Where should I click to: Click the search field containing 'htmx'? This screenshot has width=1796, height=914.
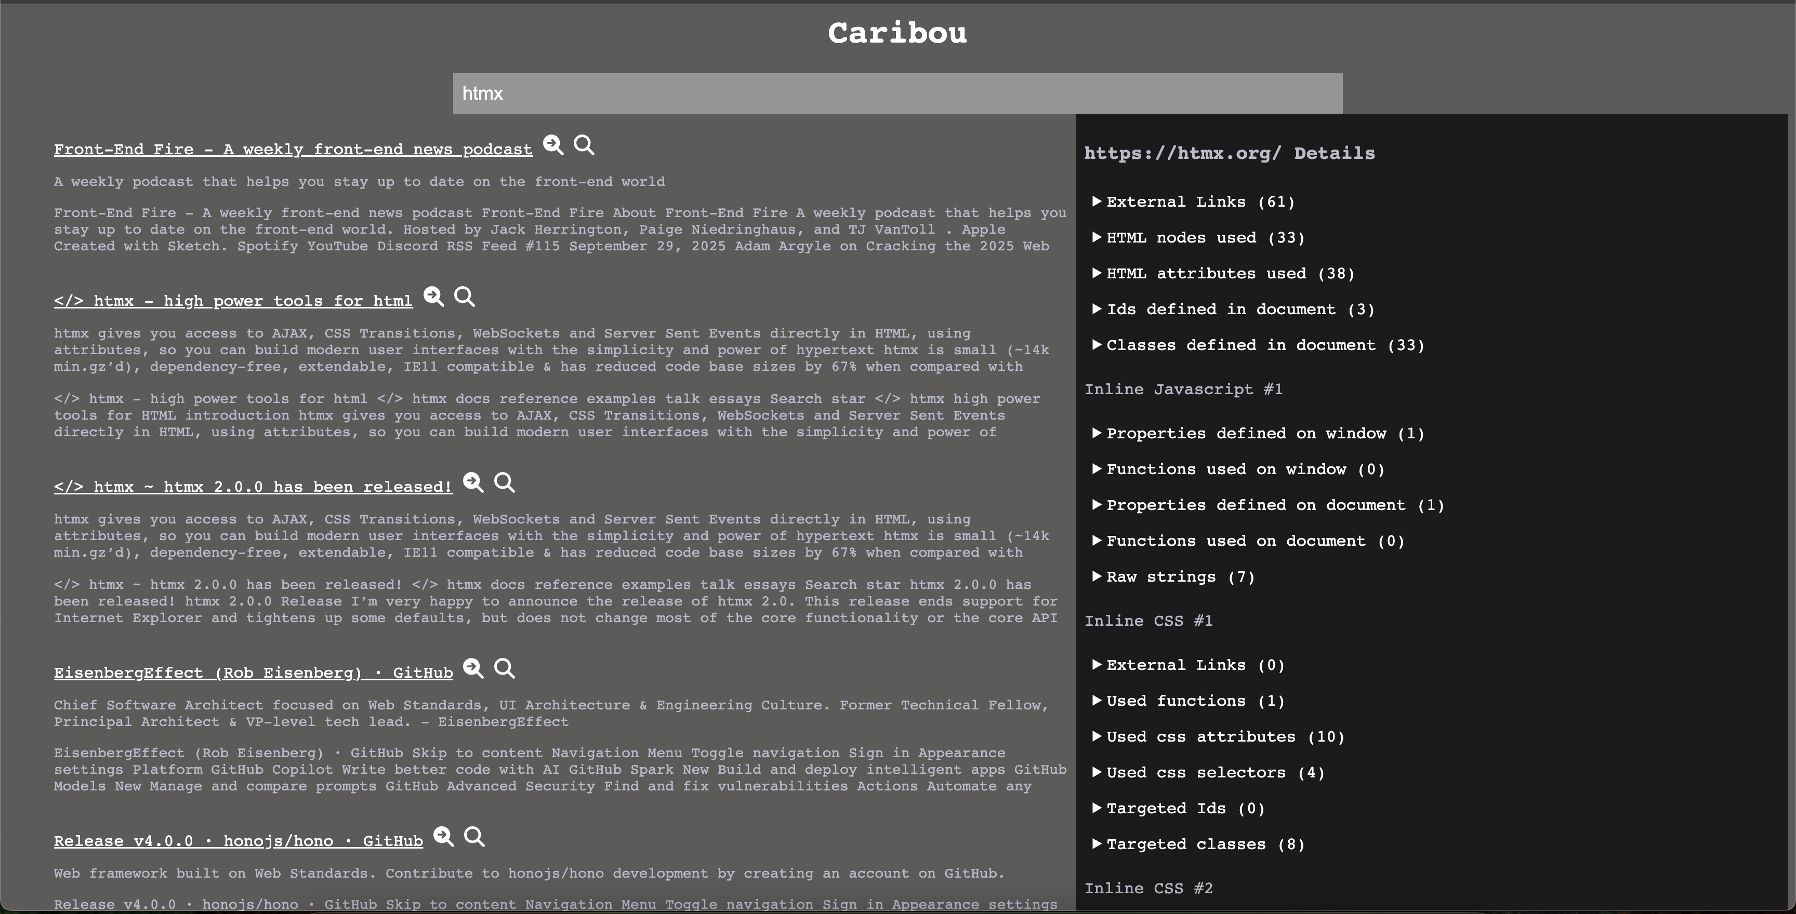897,93
